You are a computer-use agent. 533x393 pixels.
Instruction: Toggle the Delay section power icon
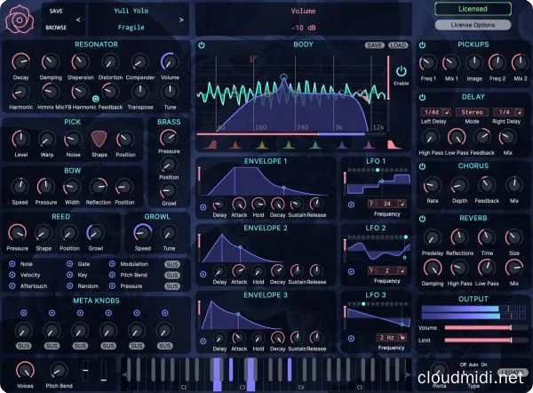pyautogui.click(x=422, y=96)
